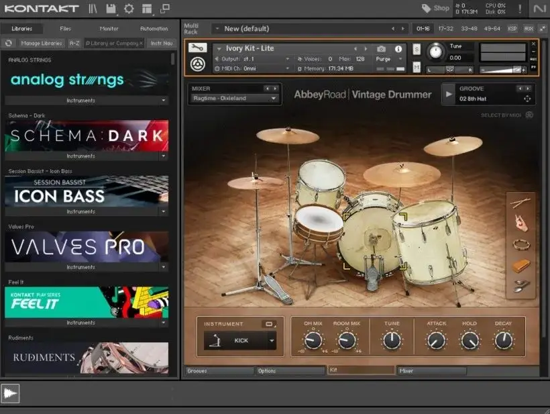Toggle Instr Nav pane
The height and width of the screenshot is (414, 550).
pos(162,43)
